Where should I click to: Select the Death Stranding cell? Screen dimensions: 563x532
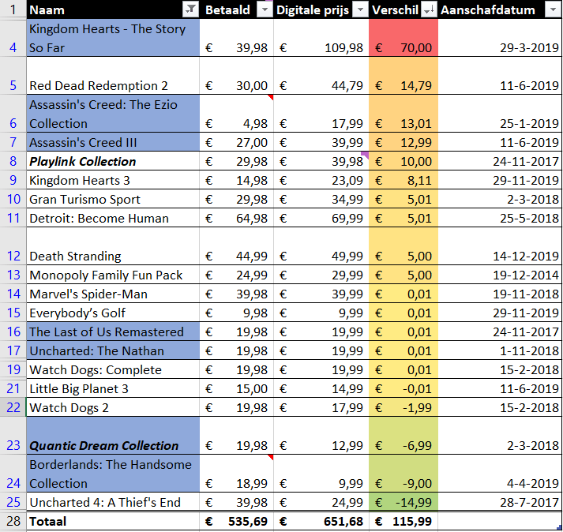113,246
